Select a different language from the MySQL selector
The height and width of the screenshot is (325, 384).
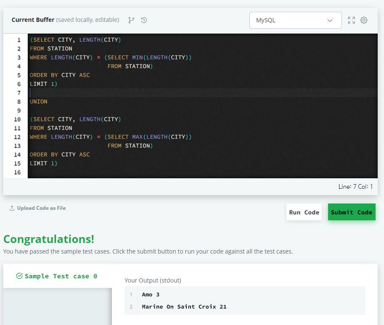click(x=295, y=20)
